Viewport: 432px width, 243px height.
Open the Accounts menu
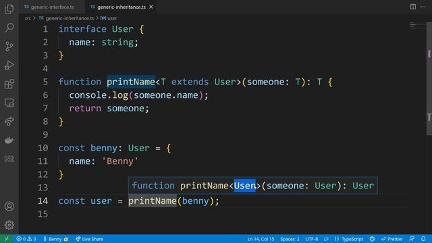pyautogui.click(x=9, y=207)
